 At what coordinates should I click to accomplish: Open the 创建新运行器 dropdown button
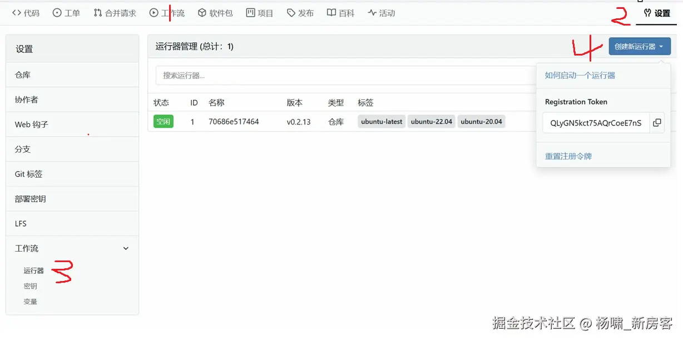[640, 47]
